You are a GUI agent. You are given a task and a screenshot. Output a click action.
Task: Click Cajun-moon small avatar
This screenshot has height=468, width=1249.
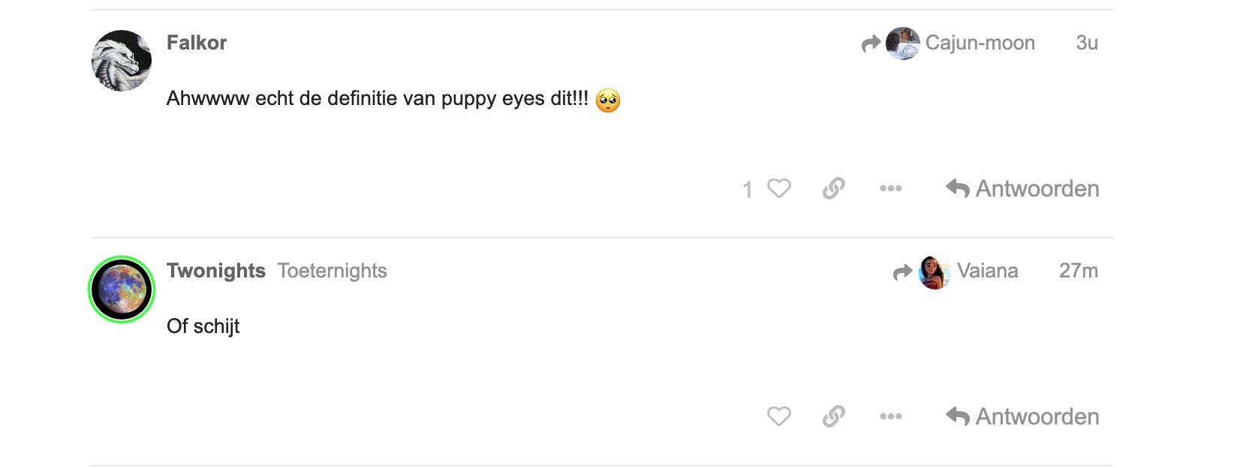pos(902,43)
